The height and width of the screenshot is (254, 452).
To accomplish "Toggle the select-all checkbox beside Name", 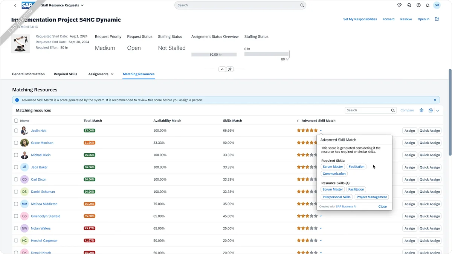I will (16, 121).
